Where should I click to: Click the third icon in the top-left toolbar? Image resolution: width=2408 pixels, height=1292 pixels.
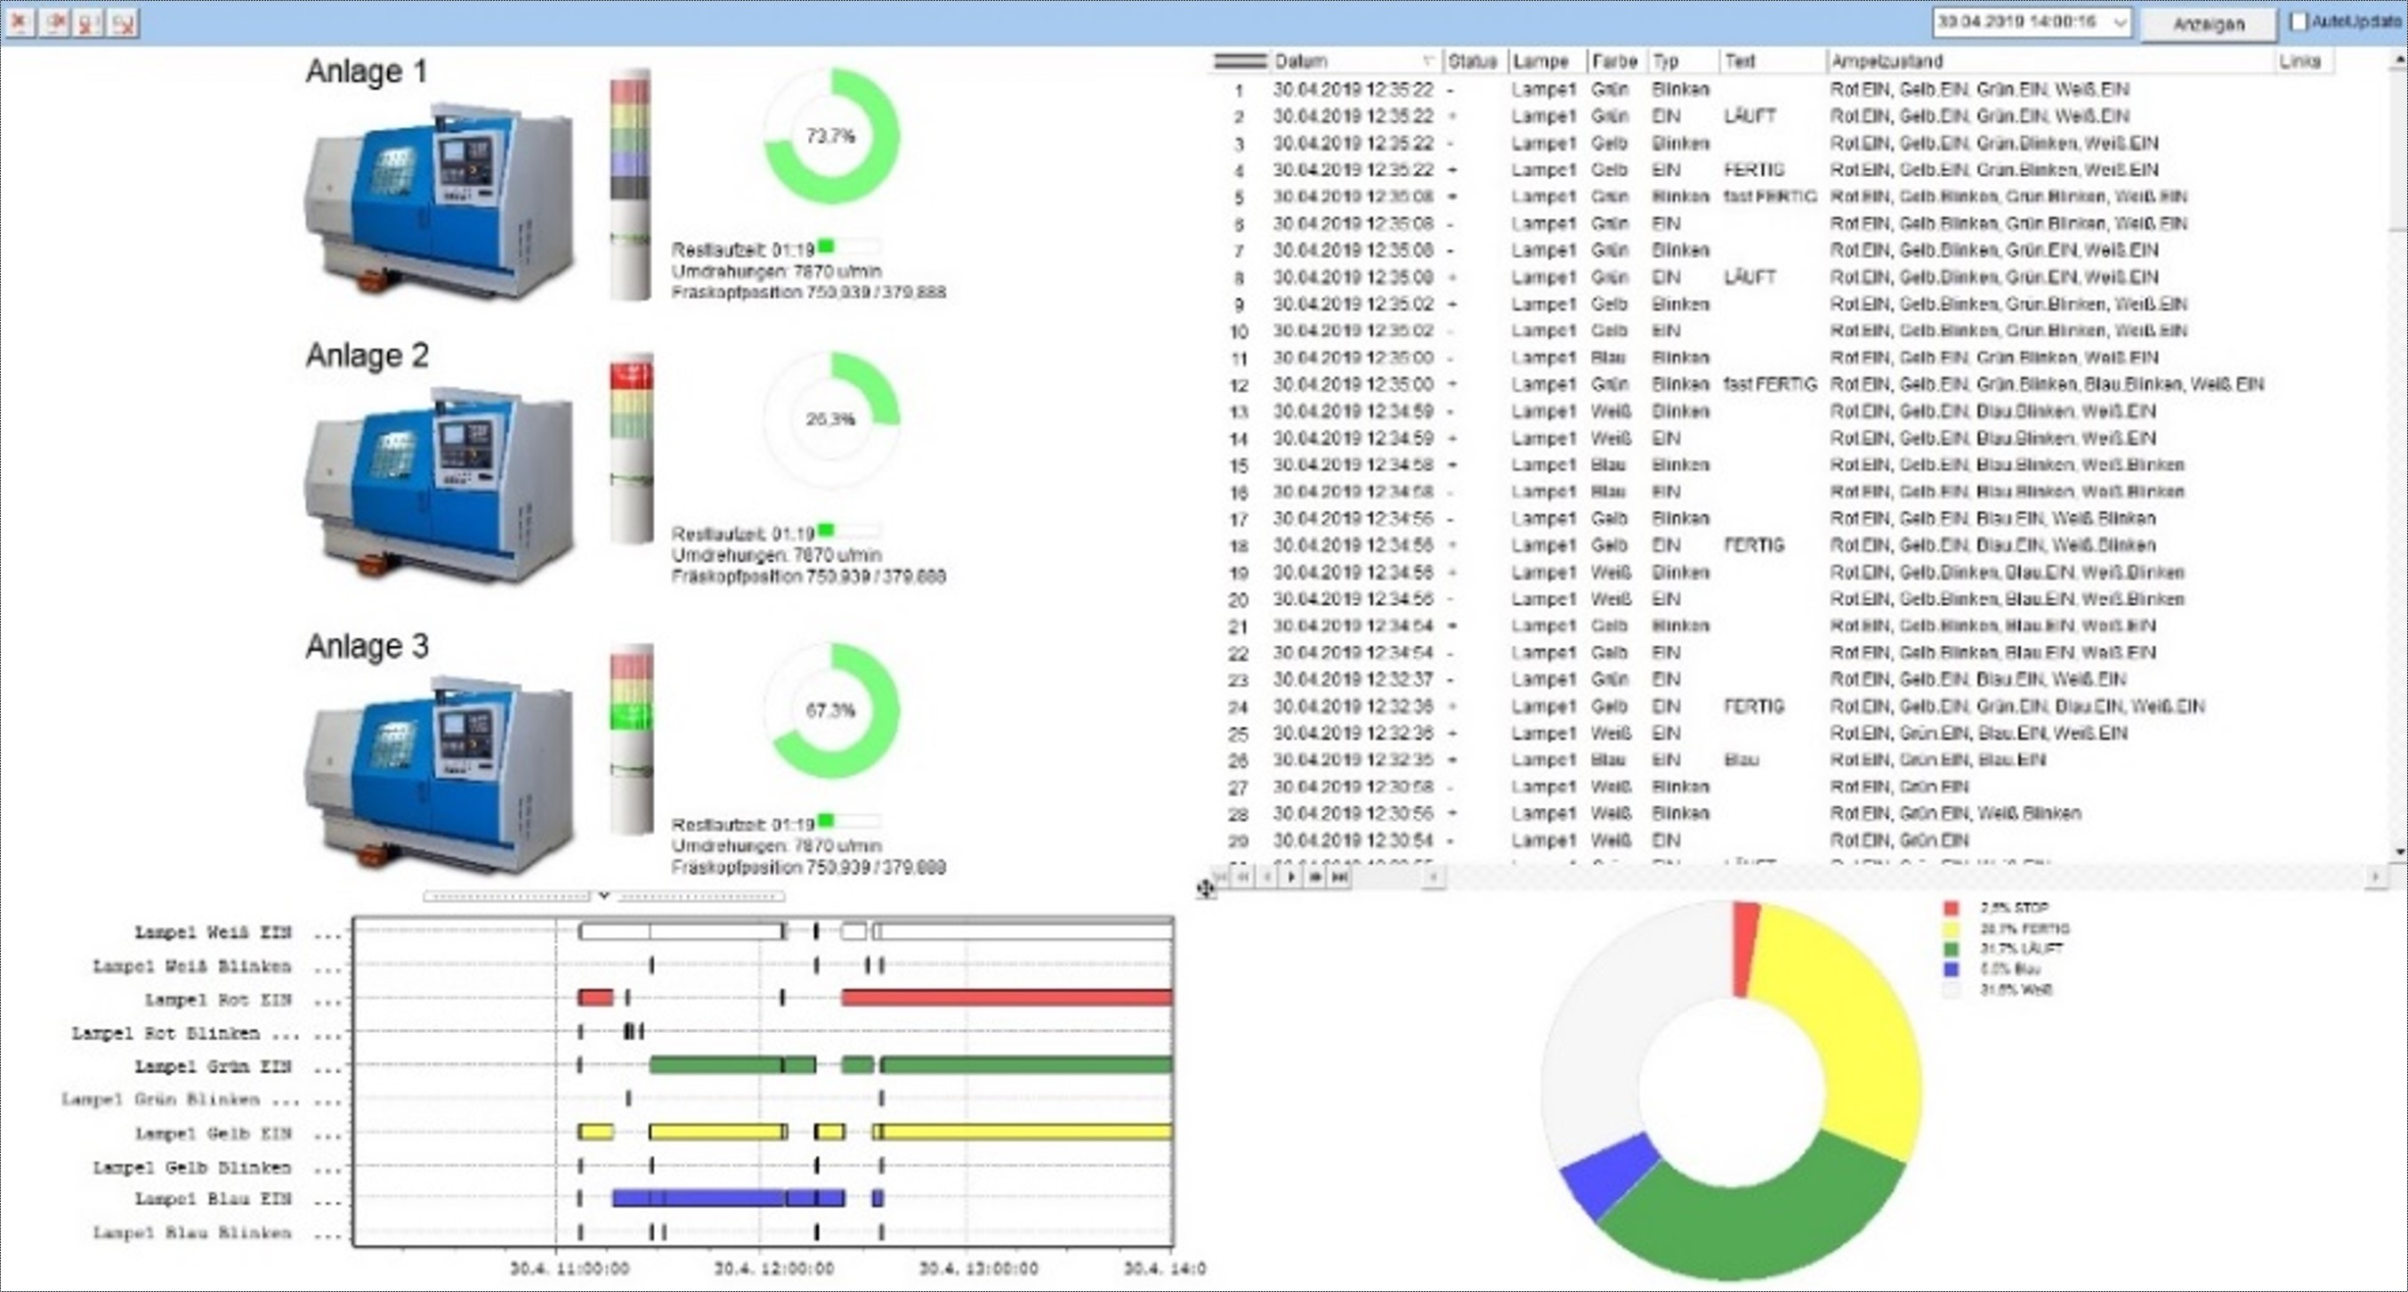coord(88,23)
